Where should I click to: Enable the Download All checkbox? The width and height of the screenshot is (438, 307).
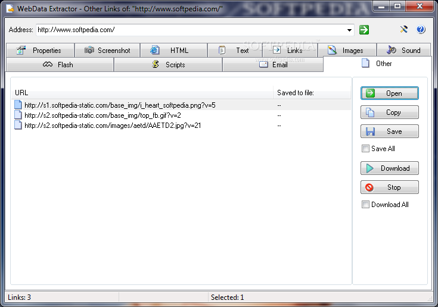(365, 205)
